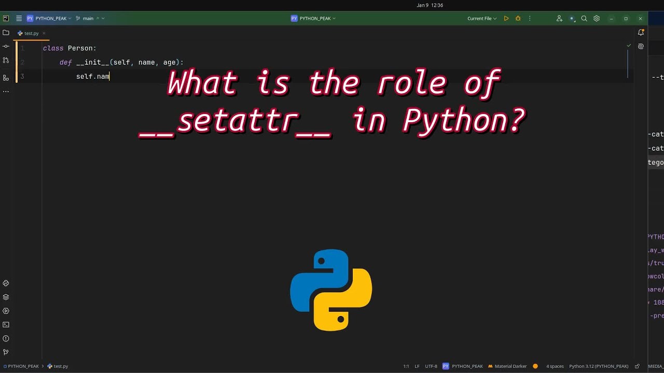The height and width of the screenshot is (373, 664).
Task: Click the orange circle status bar indicator
Action: coord(535,366)
